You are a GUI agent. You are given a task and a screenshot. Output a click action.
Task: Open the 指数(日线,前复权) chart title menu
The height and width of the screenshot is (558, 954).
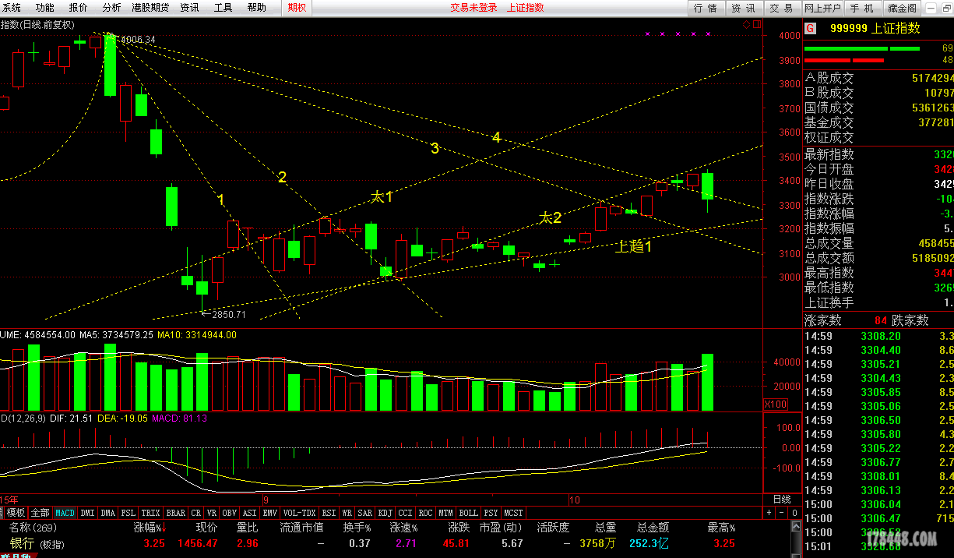coord(37,24)
